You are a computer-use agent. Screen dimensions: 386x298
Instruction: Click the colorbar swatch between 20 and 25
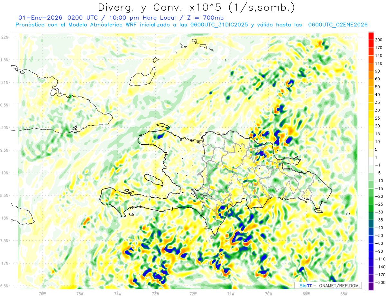pyautogui.click(x=371, y=122)
